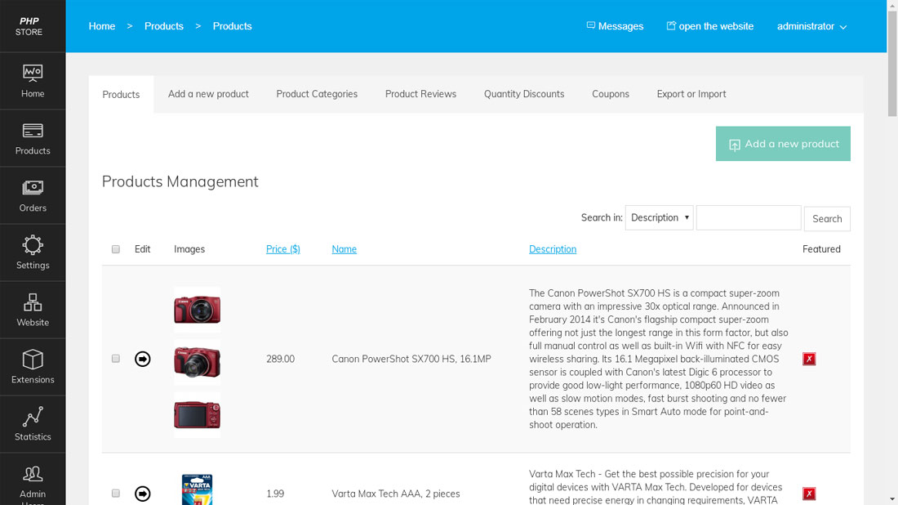Check the Varta Max Tech row checkbox
The height and width of the screenshot is (505, 898).
click(116, 494)
